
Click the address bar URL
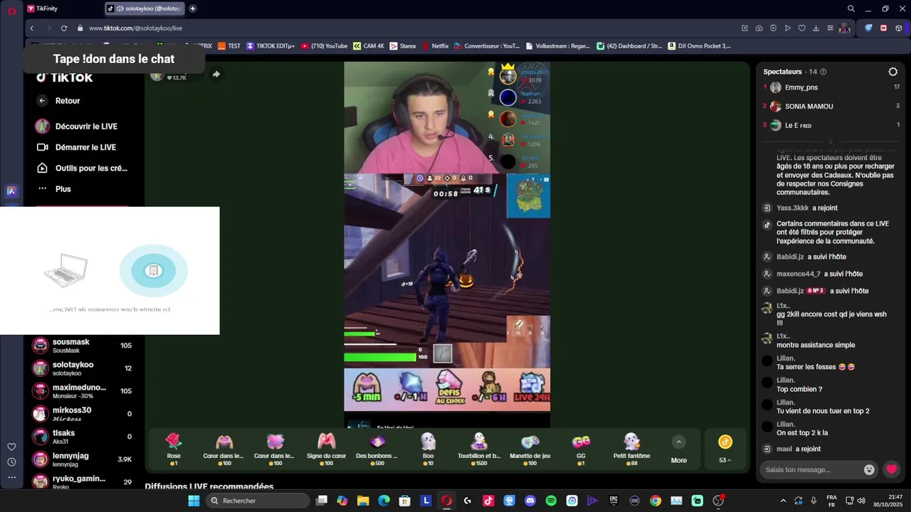(135, 28)
